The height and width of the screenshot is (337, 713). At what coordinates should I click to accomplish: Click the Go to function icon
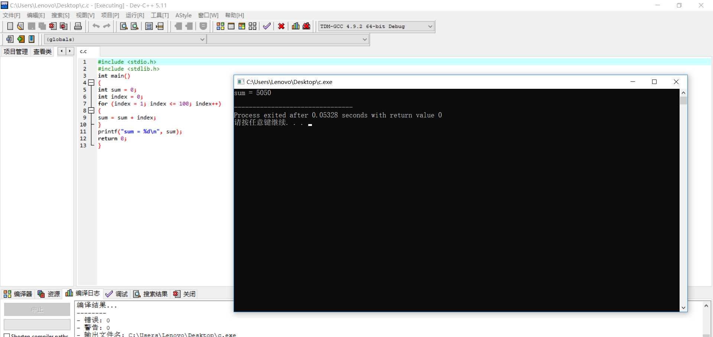149,26
